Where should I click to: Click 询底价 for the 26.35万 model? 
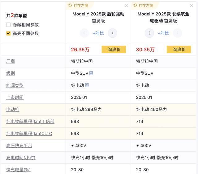tap(114, 49)
